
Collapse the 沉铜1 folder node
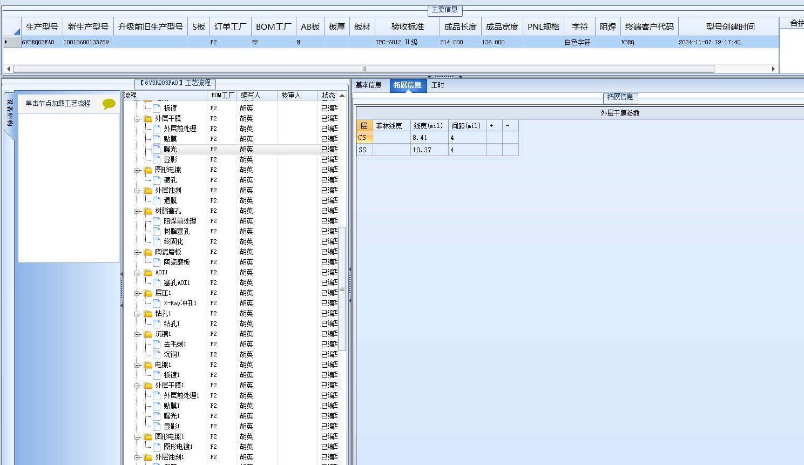pyautogui.click(x=137, y=334)
